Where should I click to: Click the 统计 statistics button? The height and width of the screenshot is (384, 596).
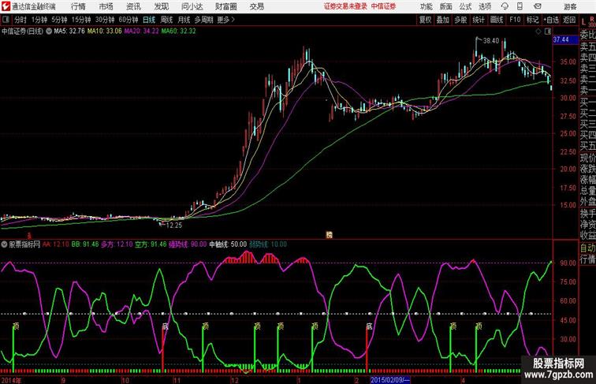click(x=479, y=20)
